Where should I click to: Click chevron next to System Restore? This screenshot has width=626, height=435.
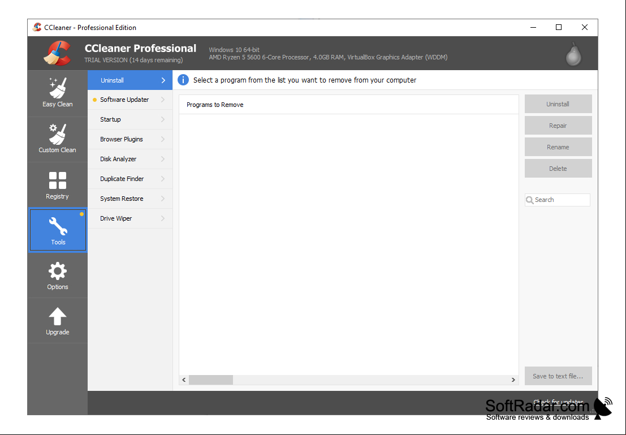tap(163, 199)
